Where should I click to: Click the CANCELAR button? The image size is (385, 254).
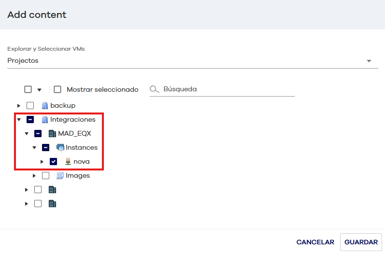(x=315, y=242)
